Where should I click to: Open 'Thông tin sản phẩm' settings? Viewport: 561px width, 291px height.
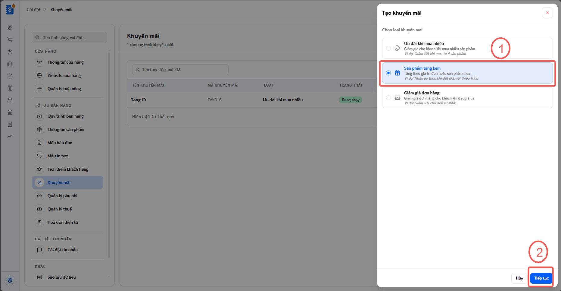click(67, 129)
